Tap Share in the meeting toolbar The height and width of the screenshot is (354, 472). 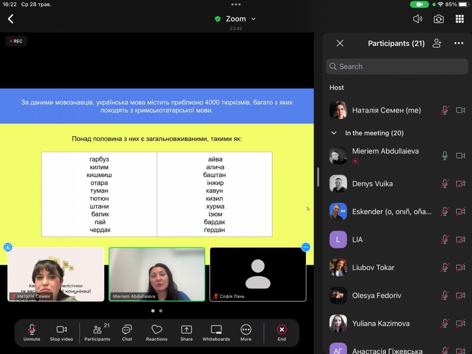186,333
